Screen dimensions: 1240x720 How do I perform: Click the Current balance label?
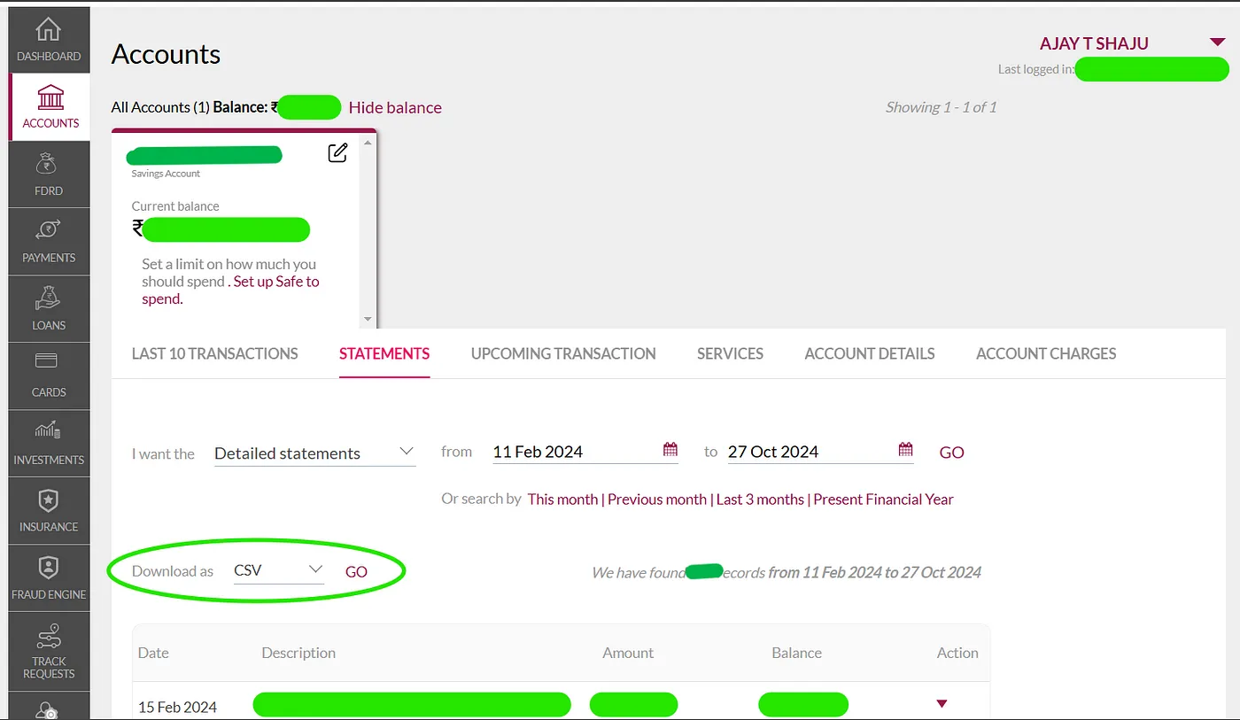[175, 206]
